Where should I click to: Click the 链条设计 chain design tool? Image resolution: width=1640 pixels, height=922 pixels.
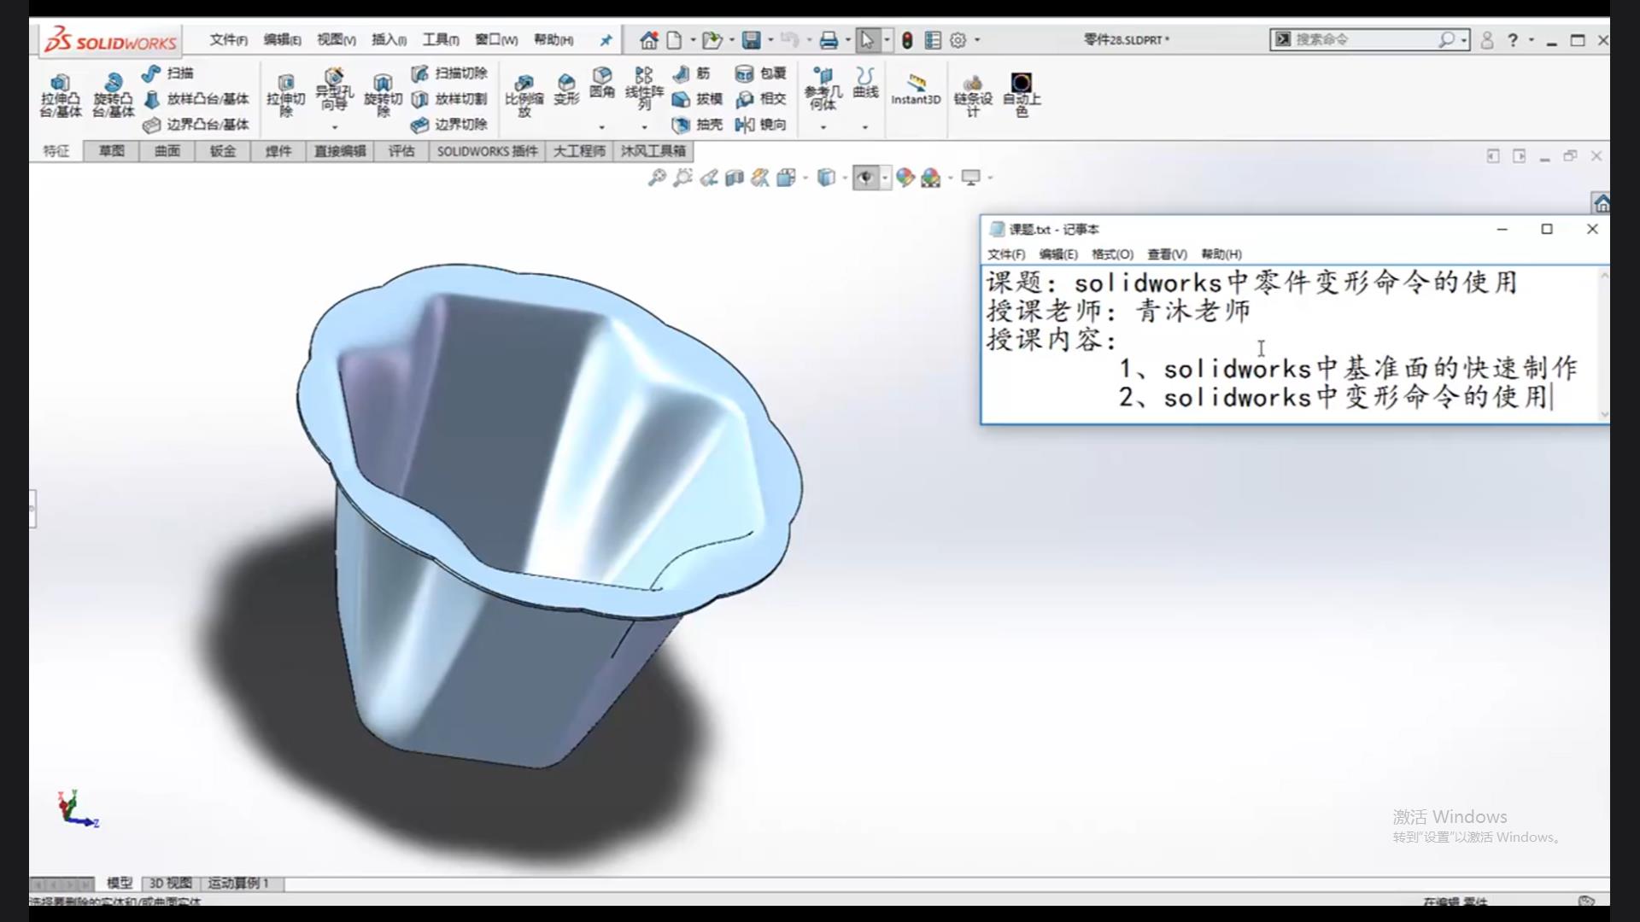point(973,95)
